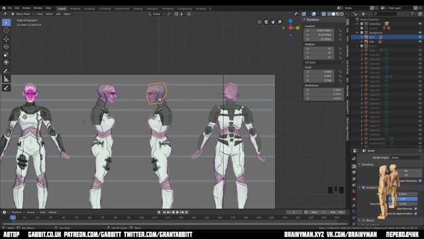
Task: Select the 3D Cursor tool
Action: point(6,31)
